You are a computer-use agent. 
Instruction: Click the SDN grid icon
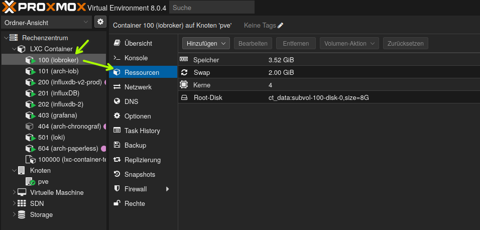tap(22, 203)
